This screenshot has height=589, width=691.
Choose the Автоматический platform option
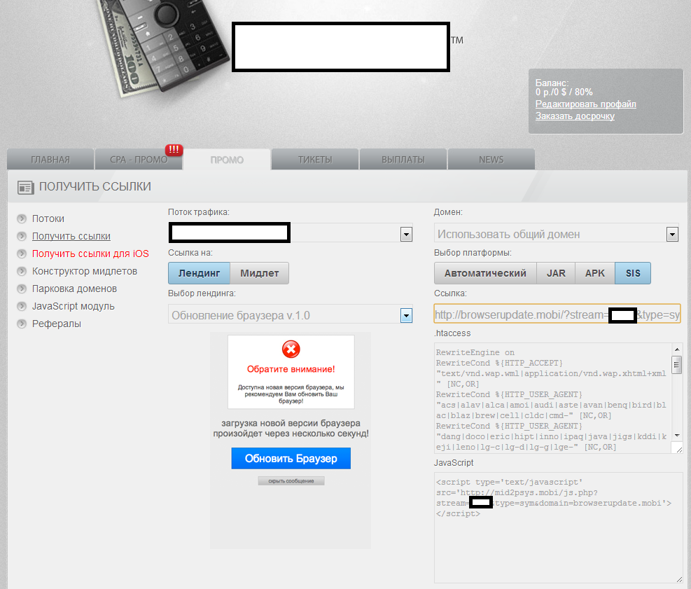point(485,273)
